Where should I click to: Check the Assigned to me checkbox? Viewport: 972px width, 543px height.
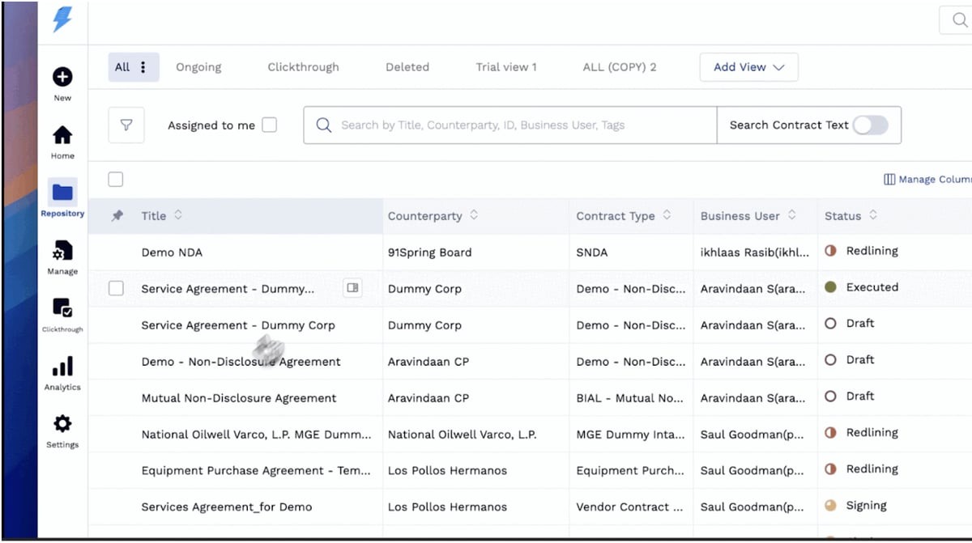pyautogui.click(x=269, y=125)
